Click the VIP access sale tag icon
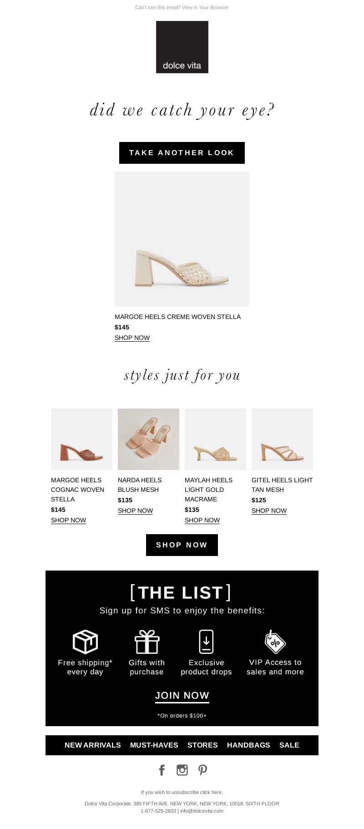This screenshot has height=829, width=364. (x=275, y=642)
